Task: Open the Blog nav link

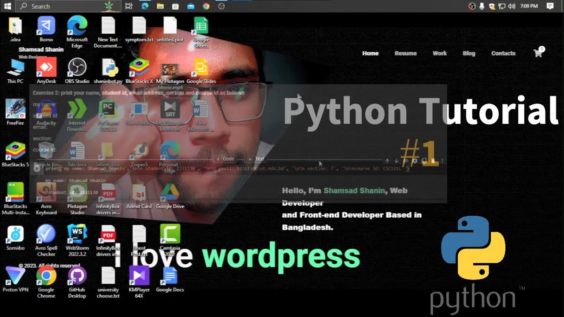Action: pos(469,53)
